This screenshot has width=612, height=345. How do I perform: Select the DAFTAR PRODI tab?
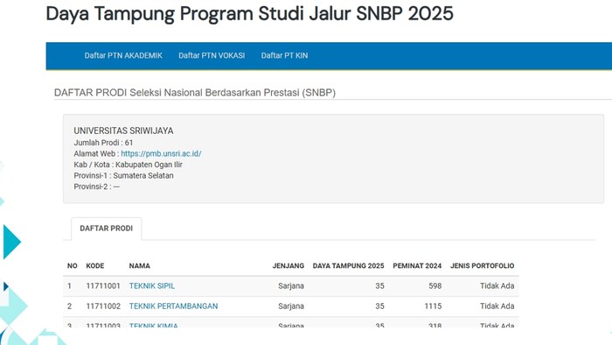(x=106, y=229)
